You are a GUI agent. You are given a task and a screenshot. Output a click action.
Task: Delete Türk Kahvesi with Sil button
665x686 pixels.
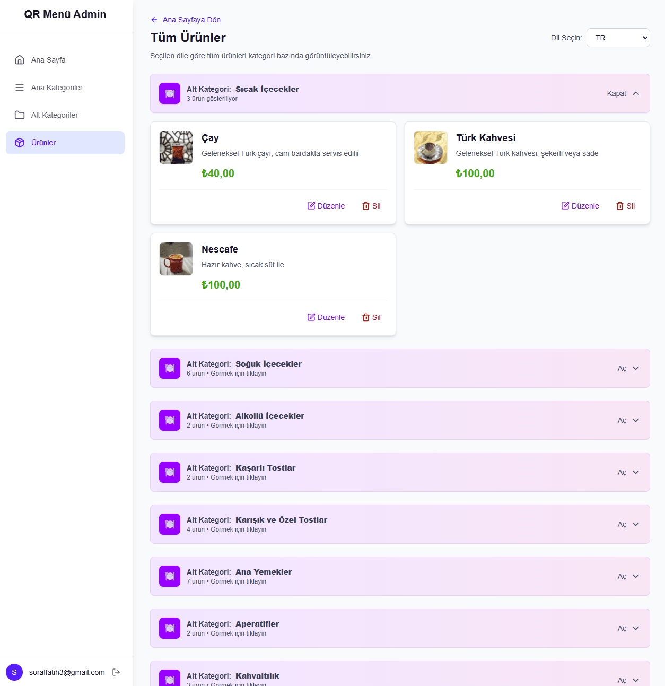click(625, 206)
